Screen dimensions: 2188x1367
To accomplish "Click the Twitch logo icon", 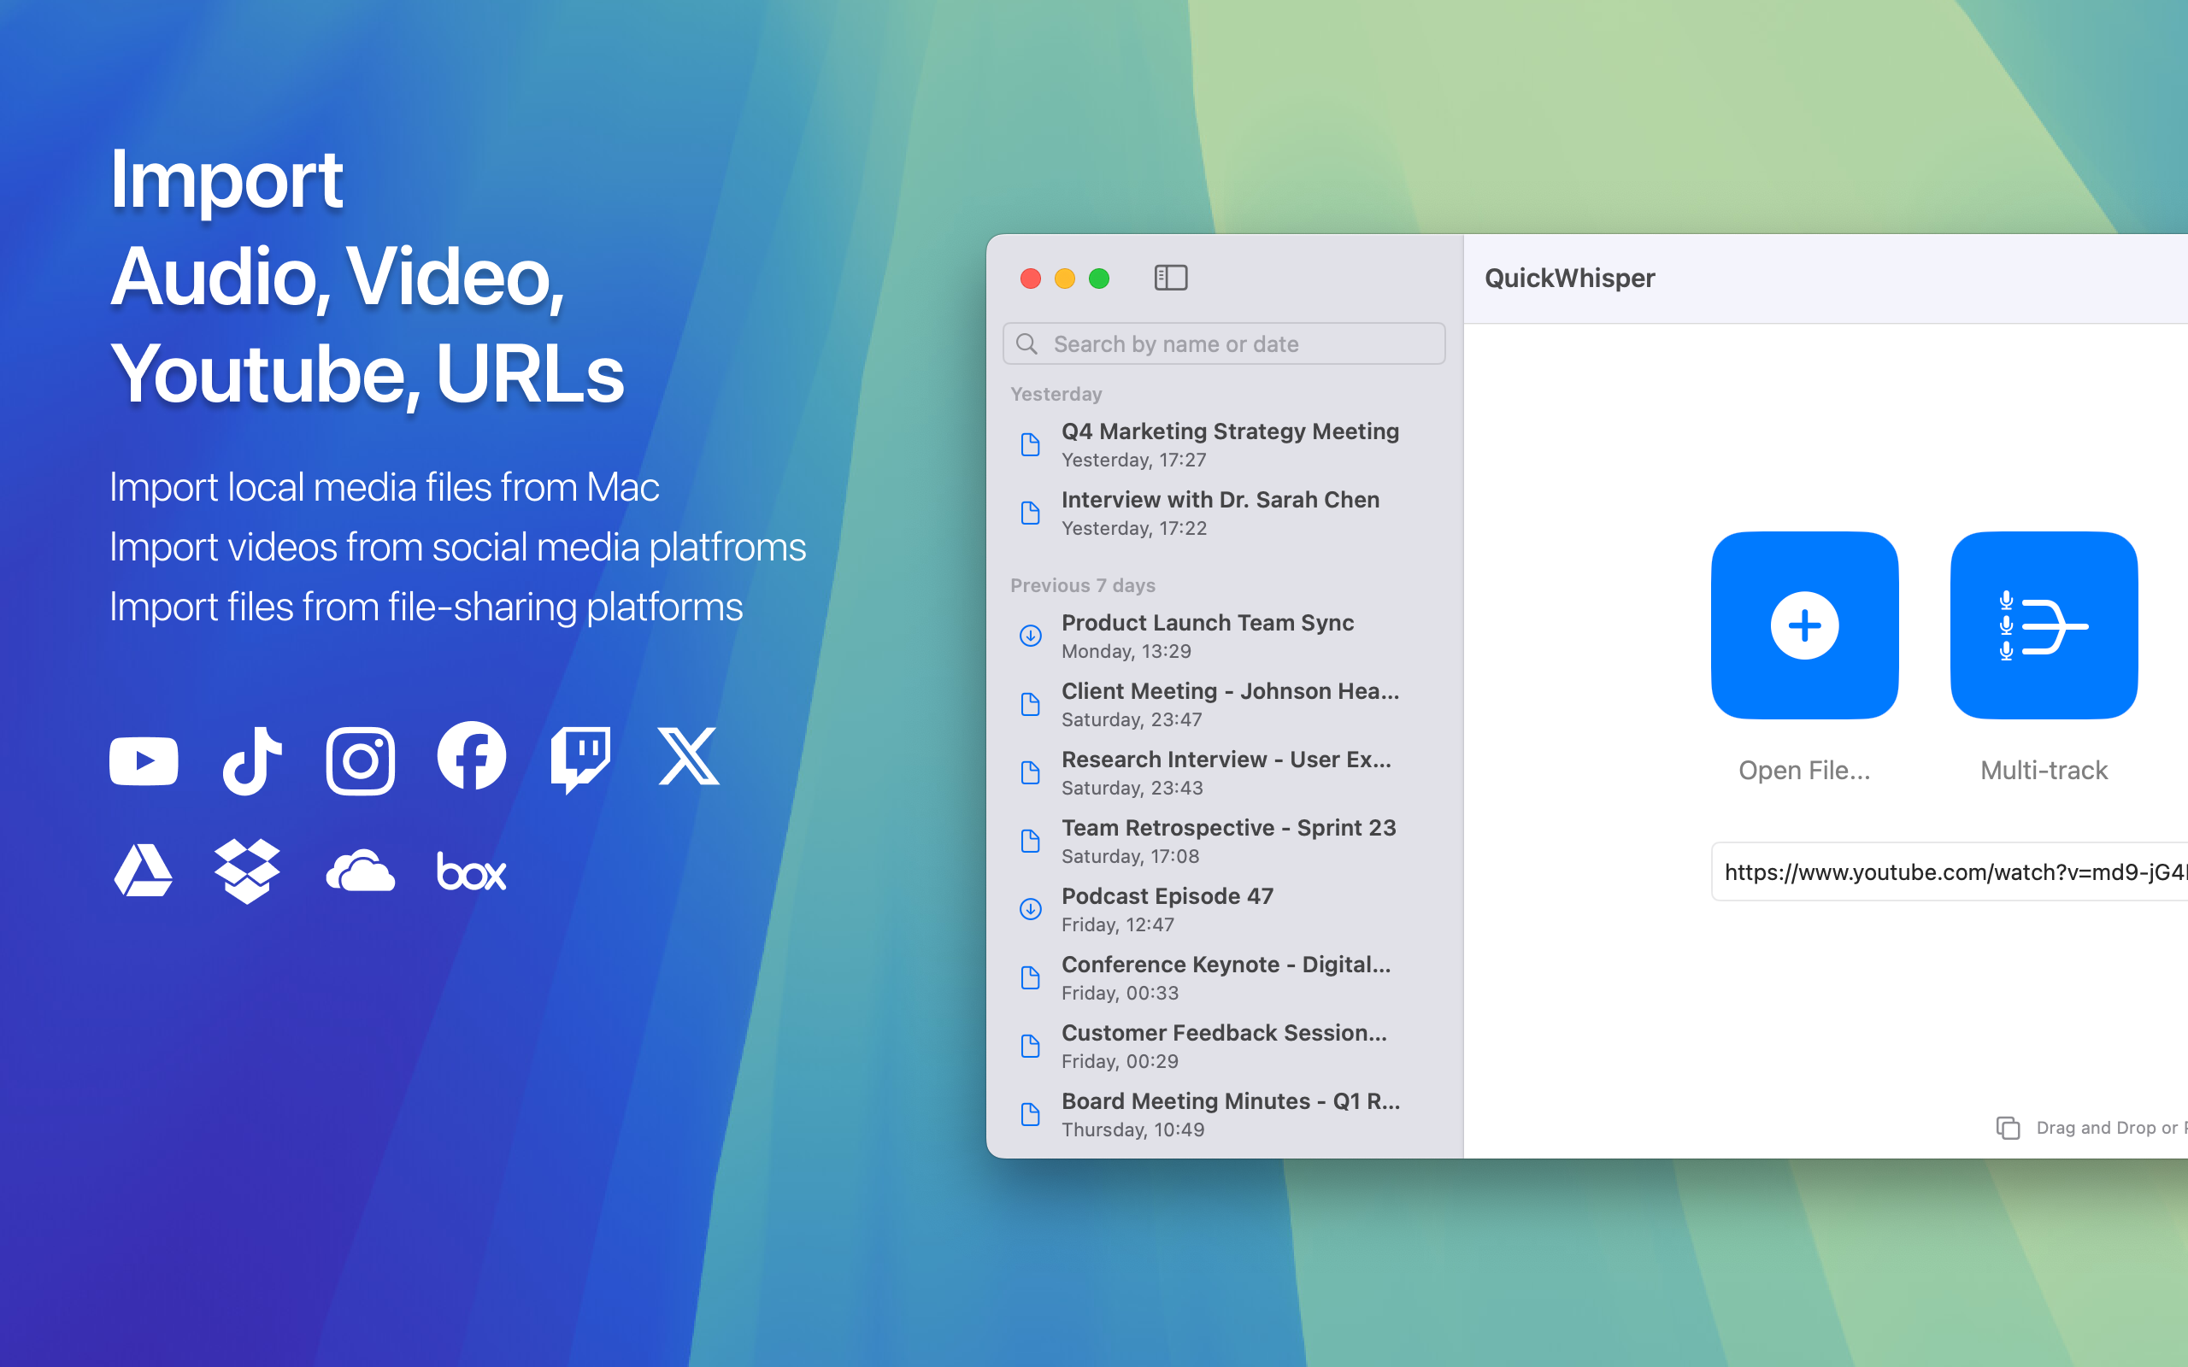I will tap(580, 760).
